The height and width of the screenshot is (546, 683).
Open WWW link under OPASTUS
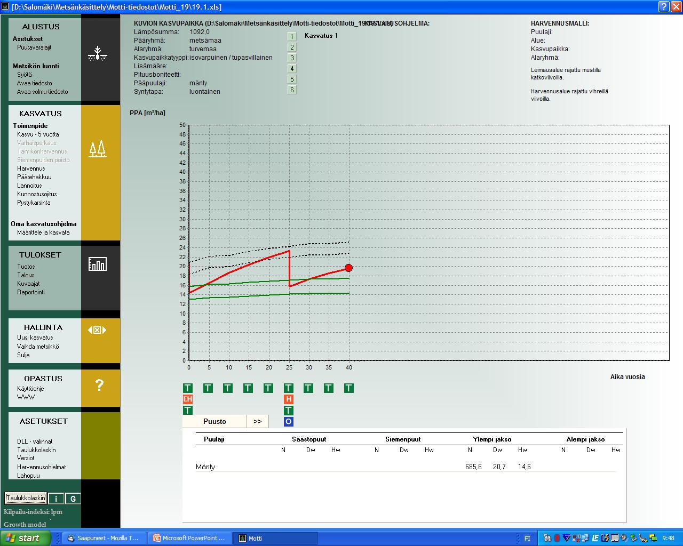point(26,397)
